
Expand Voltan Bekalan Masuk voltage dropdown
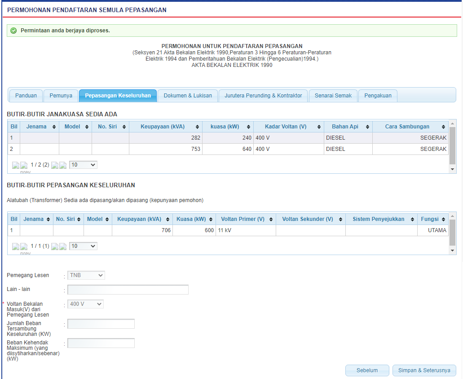pos(85,304)
